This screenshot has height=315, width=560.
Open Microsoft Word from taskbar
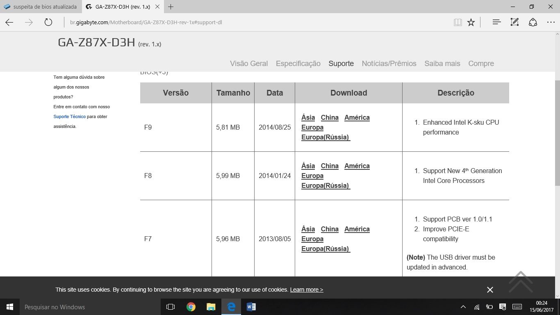251,307
